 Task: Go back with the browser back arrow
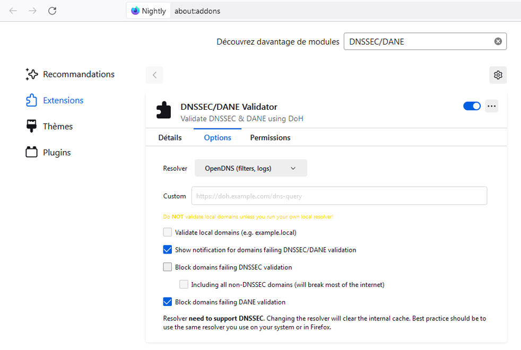[13, 11]
